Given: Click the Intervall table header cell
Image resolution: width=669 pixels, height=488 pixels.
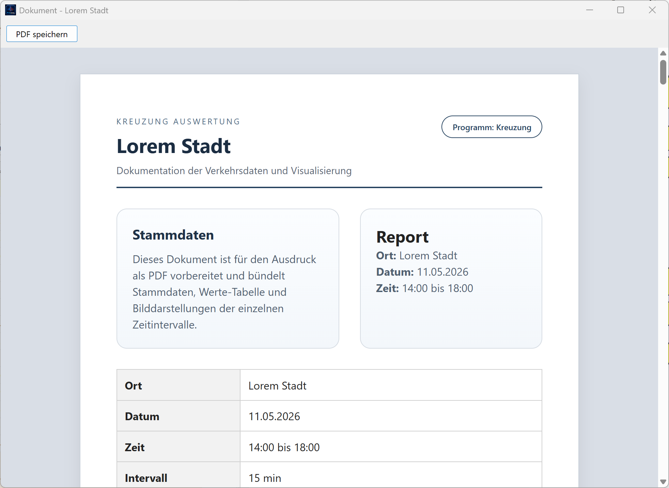Looking at the screenshot, I should click(178, 475).
